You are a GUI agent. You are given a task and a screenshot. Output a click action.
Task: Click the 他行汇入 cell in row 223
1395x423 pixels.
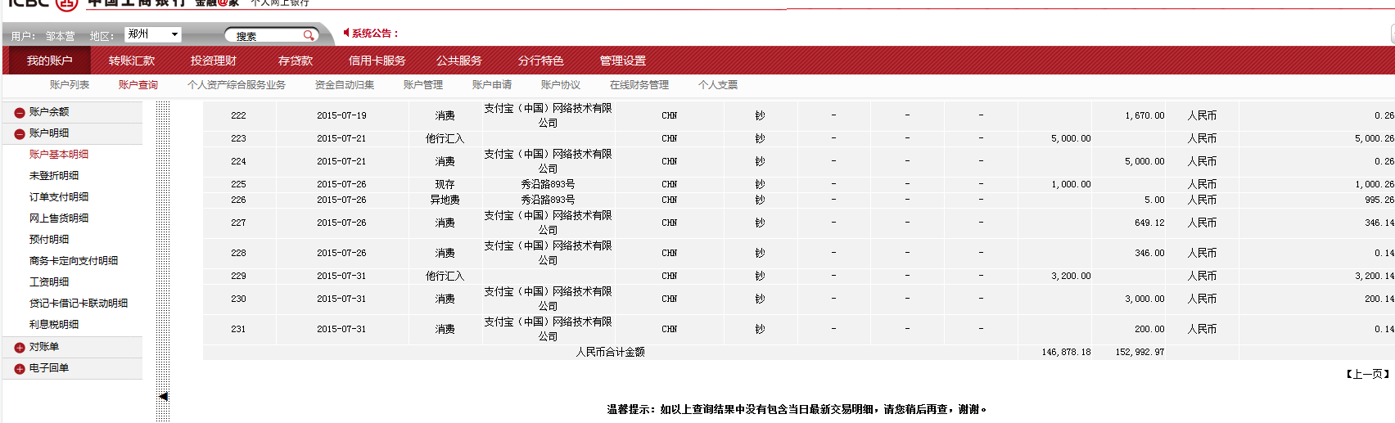pyautogui.click(x=445, y=138)
